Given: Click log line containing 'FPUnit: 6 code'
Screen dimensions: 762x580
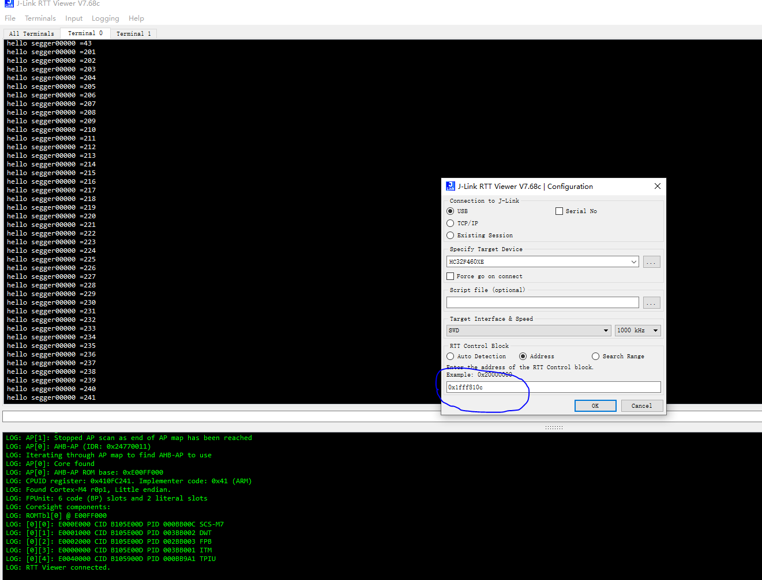Looking at the screenshot, I should tap(107, 498).
